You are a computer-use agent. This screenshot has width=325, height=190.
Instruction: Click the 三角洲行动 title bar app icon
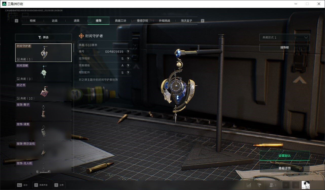(x=4, y=4)
